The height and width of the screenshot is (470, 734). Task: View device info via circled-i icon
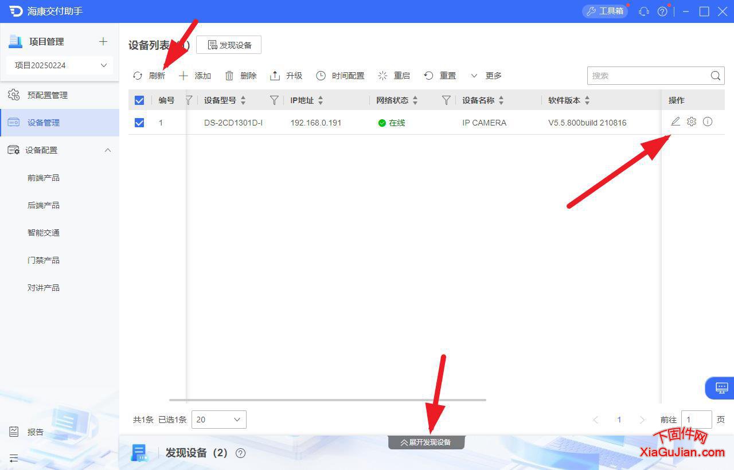coord(708,122)
